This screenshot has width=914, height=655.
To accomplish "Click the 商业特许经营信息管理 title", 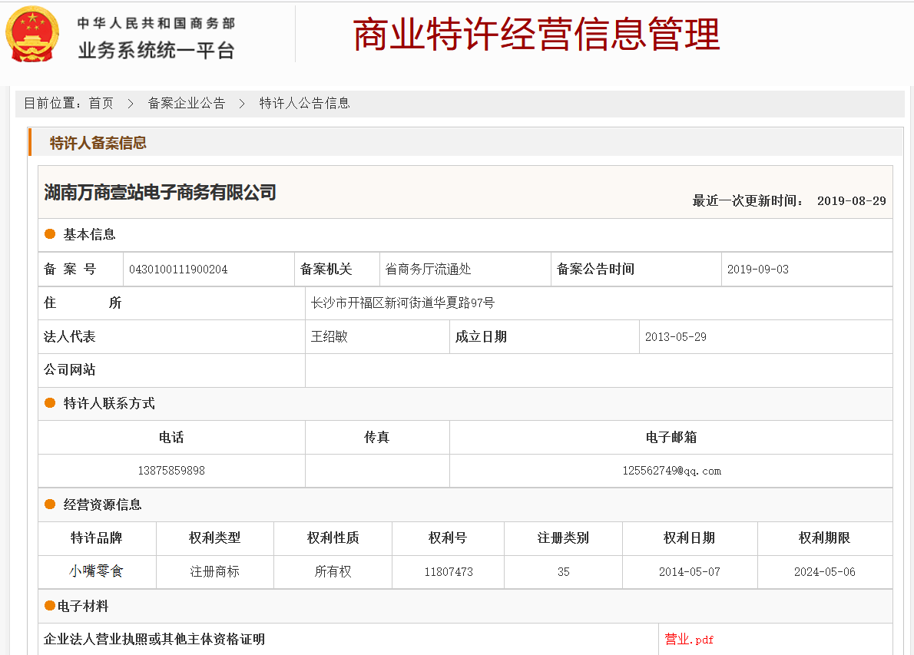I will tap(536, 35).
